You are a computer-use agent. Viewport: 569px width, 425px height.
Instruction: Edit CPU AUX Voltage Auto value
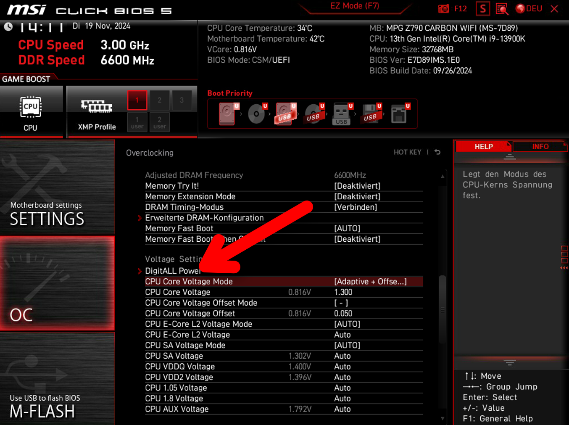click(342, 409)
